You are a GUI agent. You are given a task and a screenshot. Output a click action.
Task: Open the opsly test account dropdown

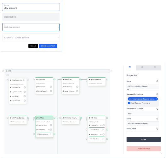(x=31, y=27)
